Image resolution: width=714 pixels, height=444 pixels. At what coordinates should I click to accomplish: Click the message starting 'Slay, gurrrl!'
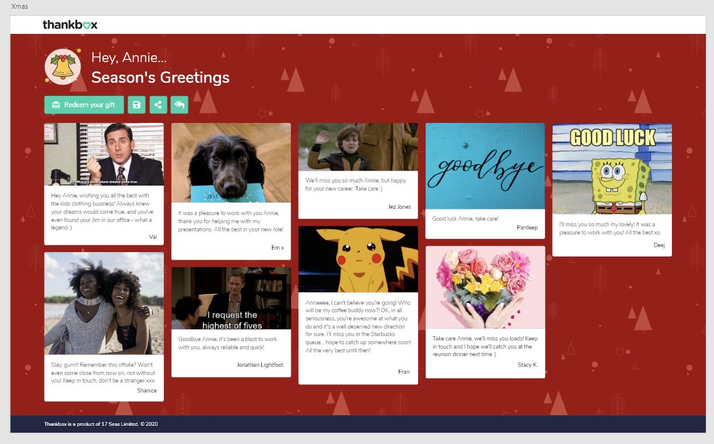pos(103,373)
